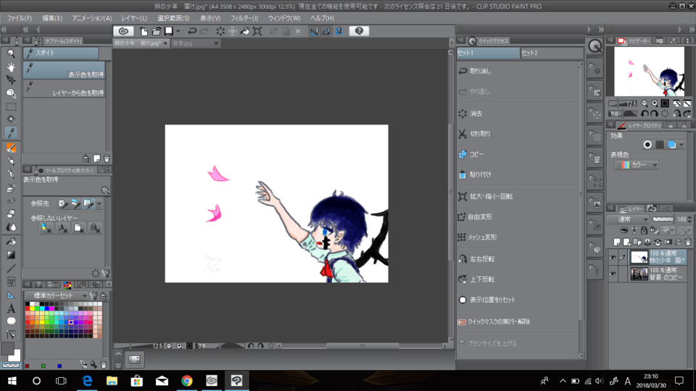Image resolution: width=696 pixels, height=391 pixels.
Task: Select the Text tool
Action: (x=11, y=308)
